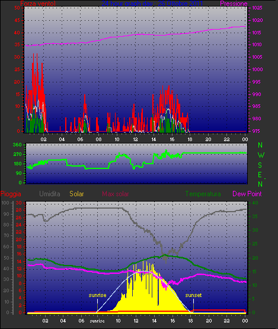Click the Forza vento axis title
The image size is (278, 329).
(x=38, y=4)
